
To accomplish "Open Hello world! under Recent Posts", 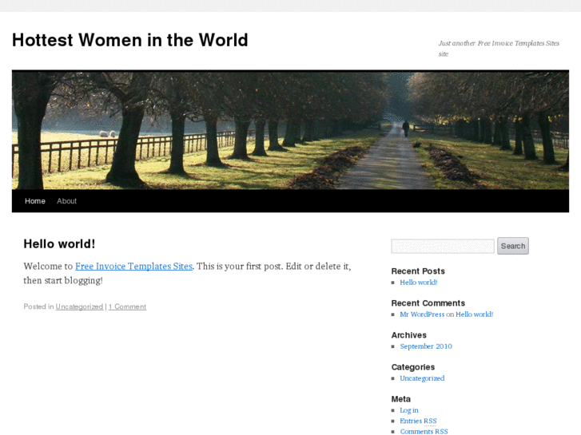I will pos(419,283).
